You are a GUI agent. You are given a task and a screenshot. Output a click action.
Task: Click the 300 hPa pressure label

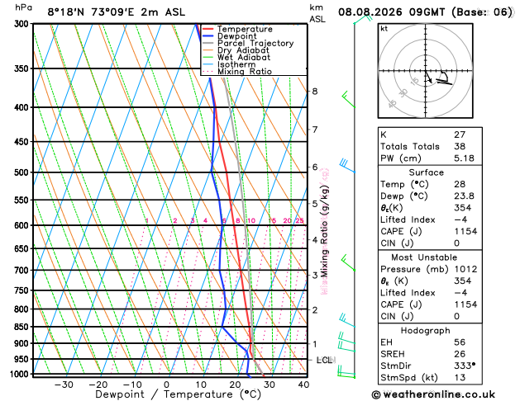23,24
